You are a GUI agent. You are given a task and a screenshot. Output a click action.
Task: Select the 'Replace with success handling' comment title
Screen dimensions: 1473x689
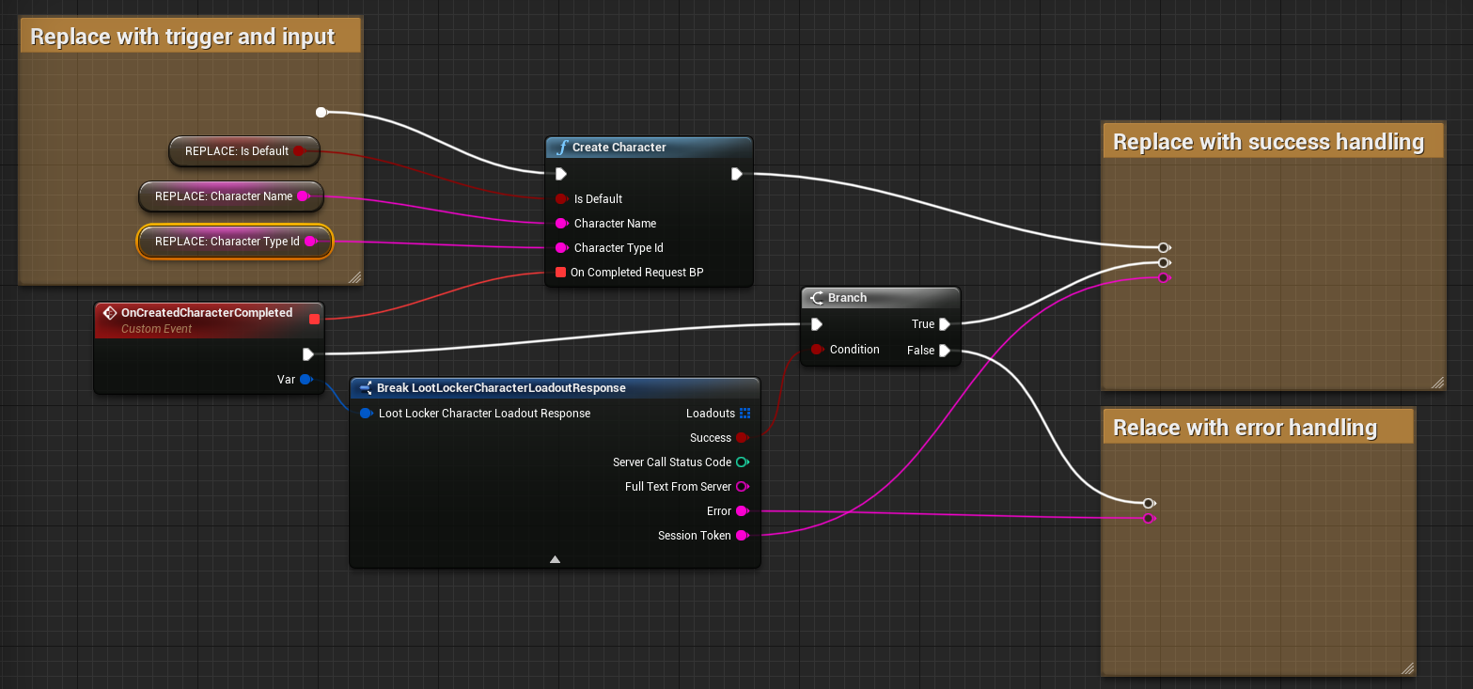point(1268,142)
